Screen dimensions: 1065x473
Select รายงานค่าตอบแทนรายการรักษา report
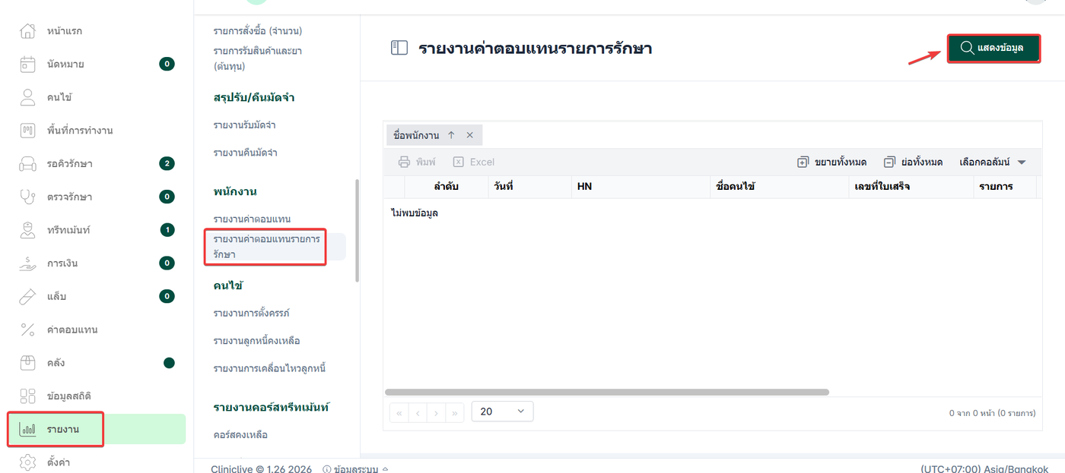pos(266,247)
